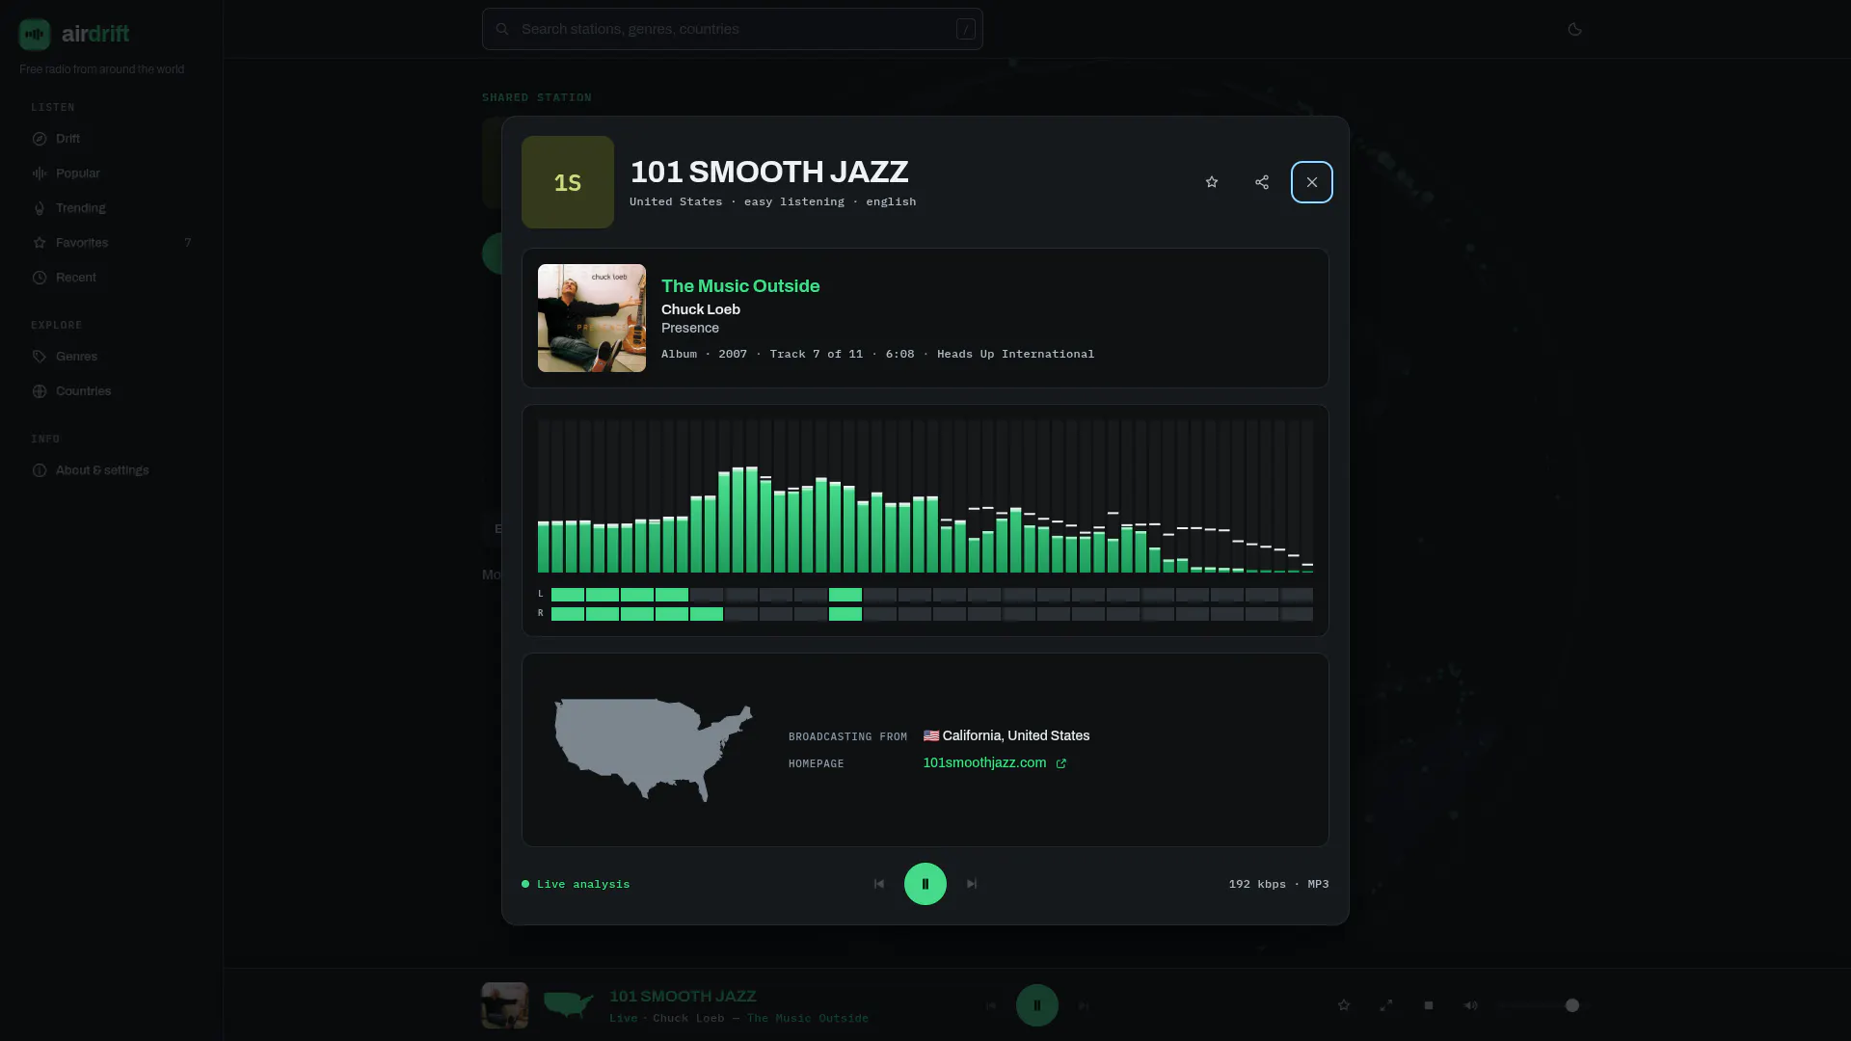Open Drift in the sidebar

[x=111, y=139]
